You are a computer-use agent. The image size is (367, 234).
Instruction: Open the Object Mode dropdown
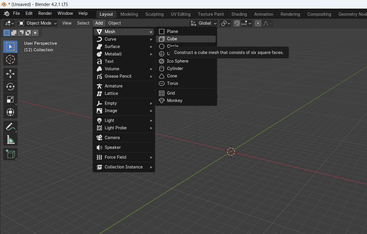(x=37, y=23)
